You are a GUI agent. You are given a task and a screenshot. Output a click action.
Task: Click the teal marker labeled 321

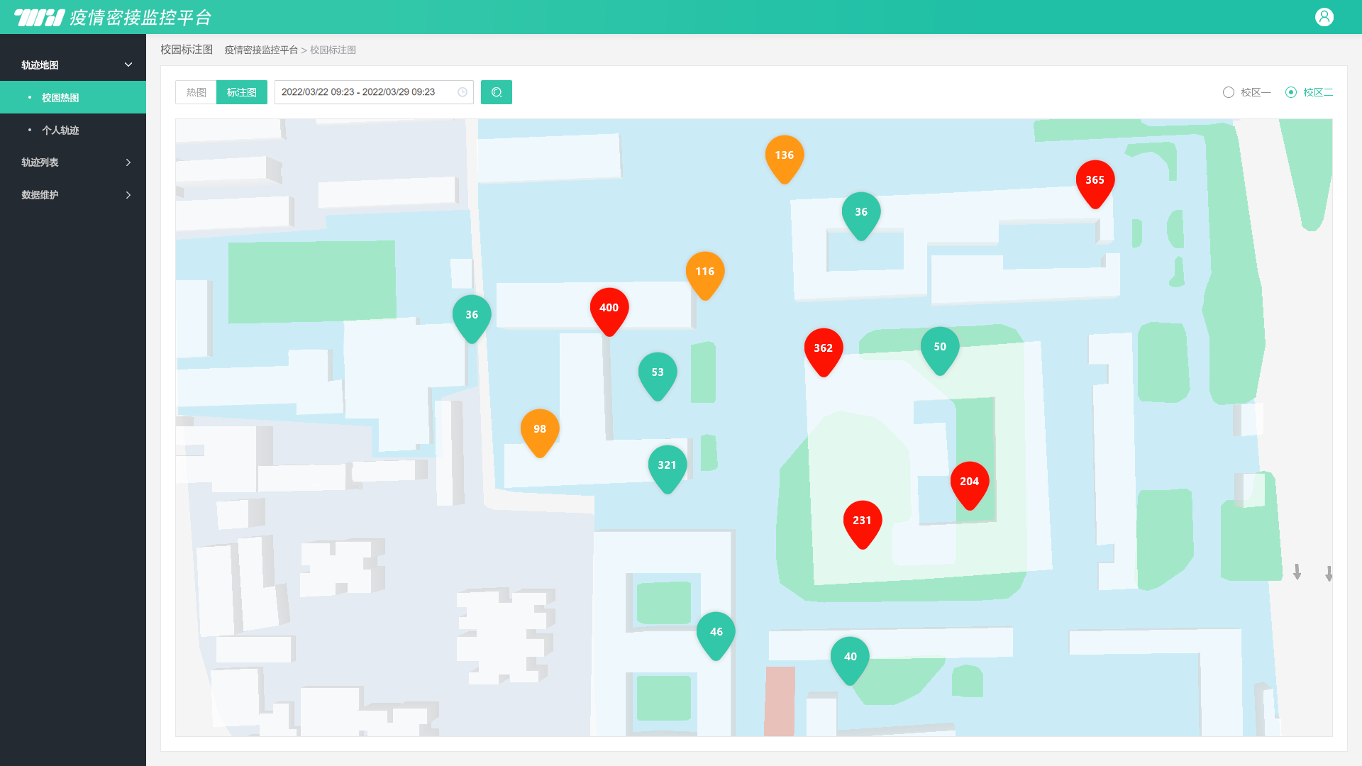click(x=668, y=469)
